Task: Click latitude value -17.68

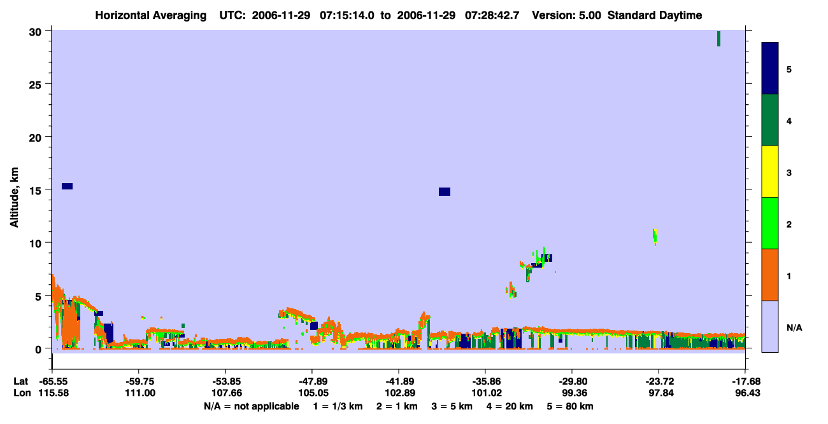Action: (745, 381)
